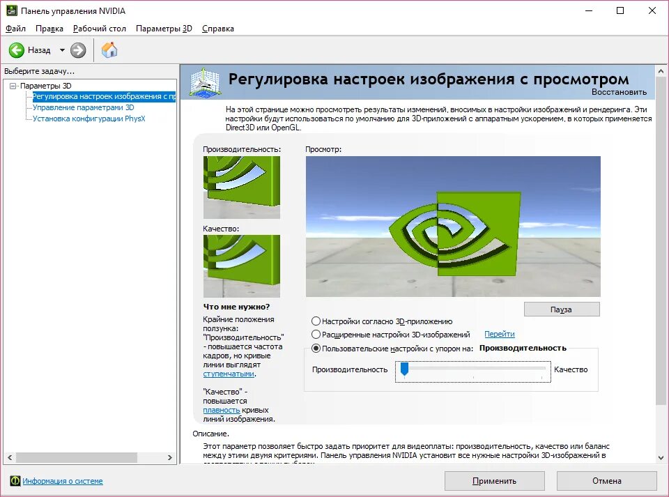The width and height of the screenshot is (669, 497).
Task: Click the Что мне нужно? heading
Action: coord(236,307)
